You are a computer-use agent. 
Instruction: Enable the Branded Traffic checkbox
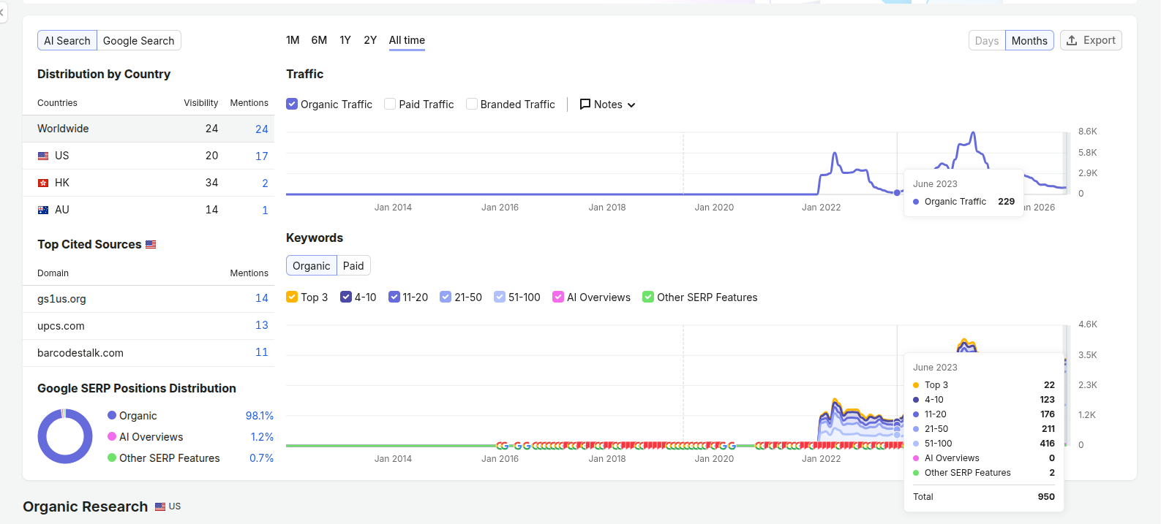(x=472, y=104)
